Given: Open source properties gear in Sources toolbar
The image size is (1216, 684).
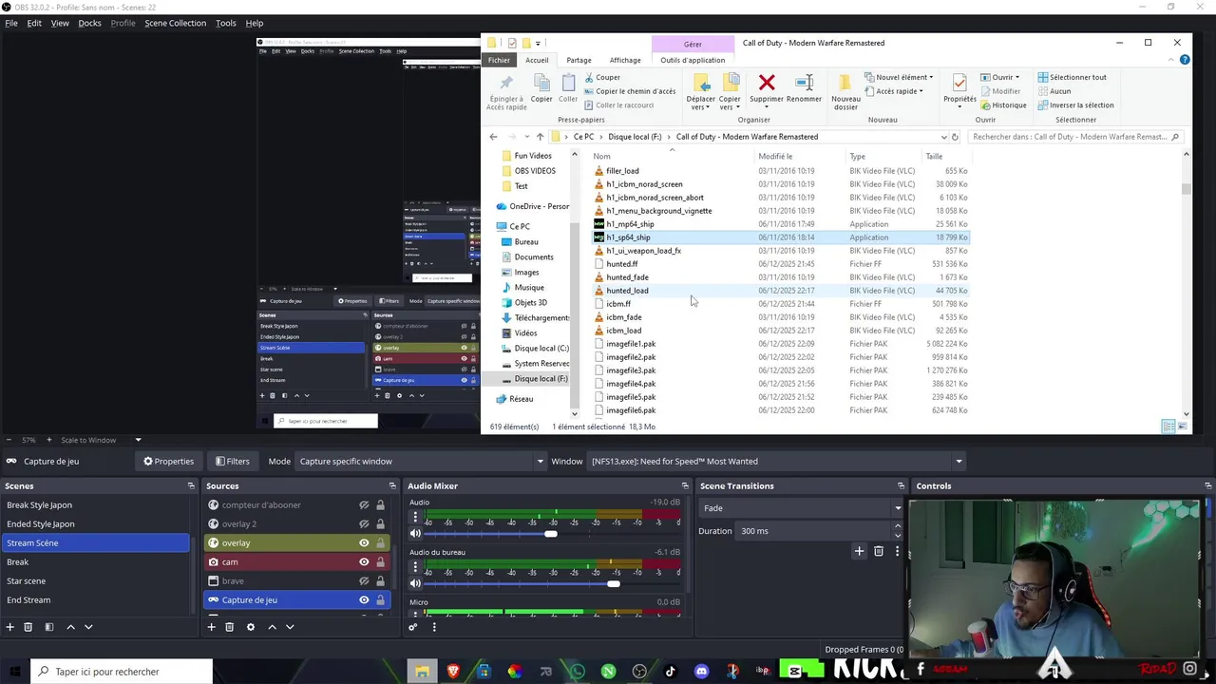Looking at the screenshot, I should 251,627.
